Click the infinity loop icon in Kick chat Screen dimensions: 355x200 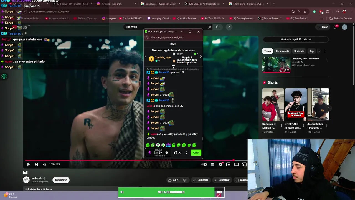(x=179, y=152)
